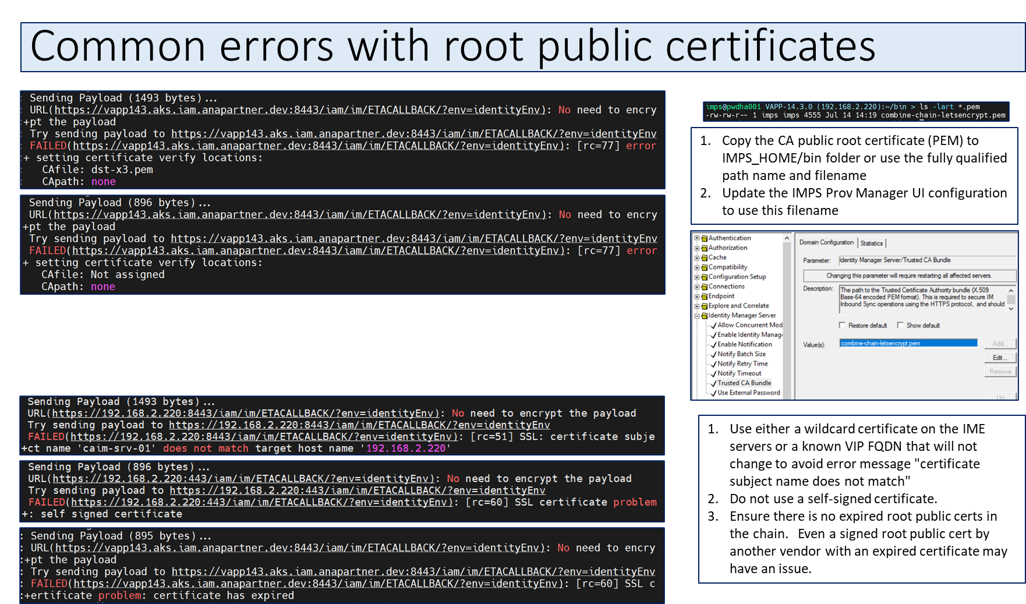Tick the Show default checkbox

(900, 325)
